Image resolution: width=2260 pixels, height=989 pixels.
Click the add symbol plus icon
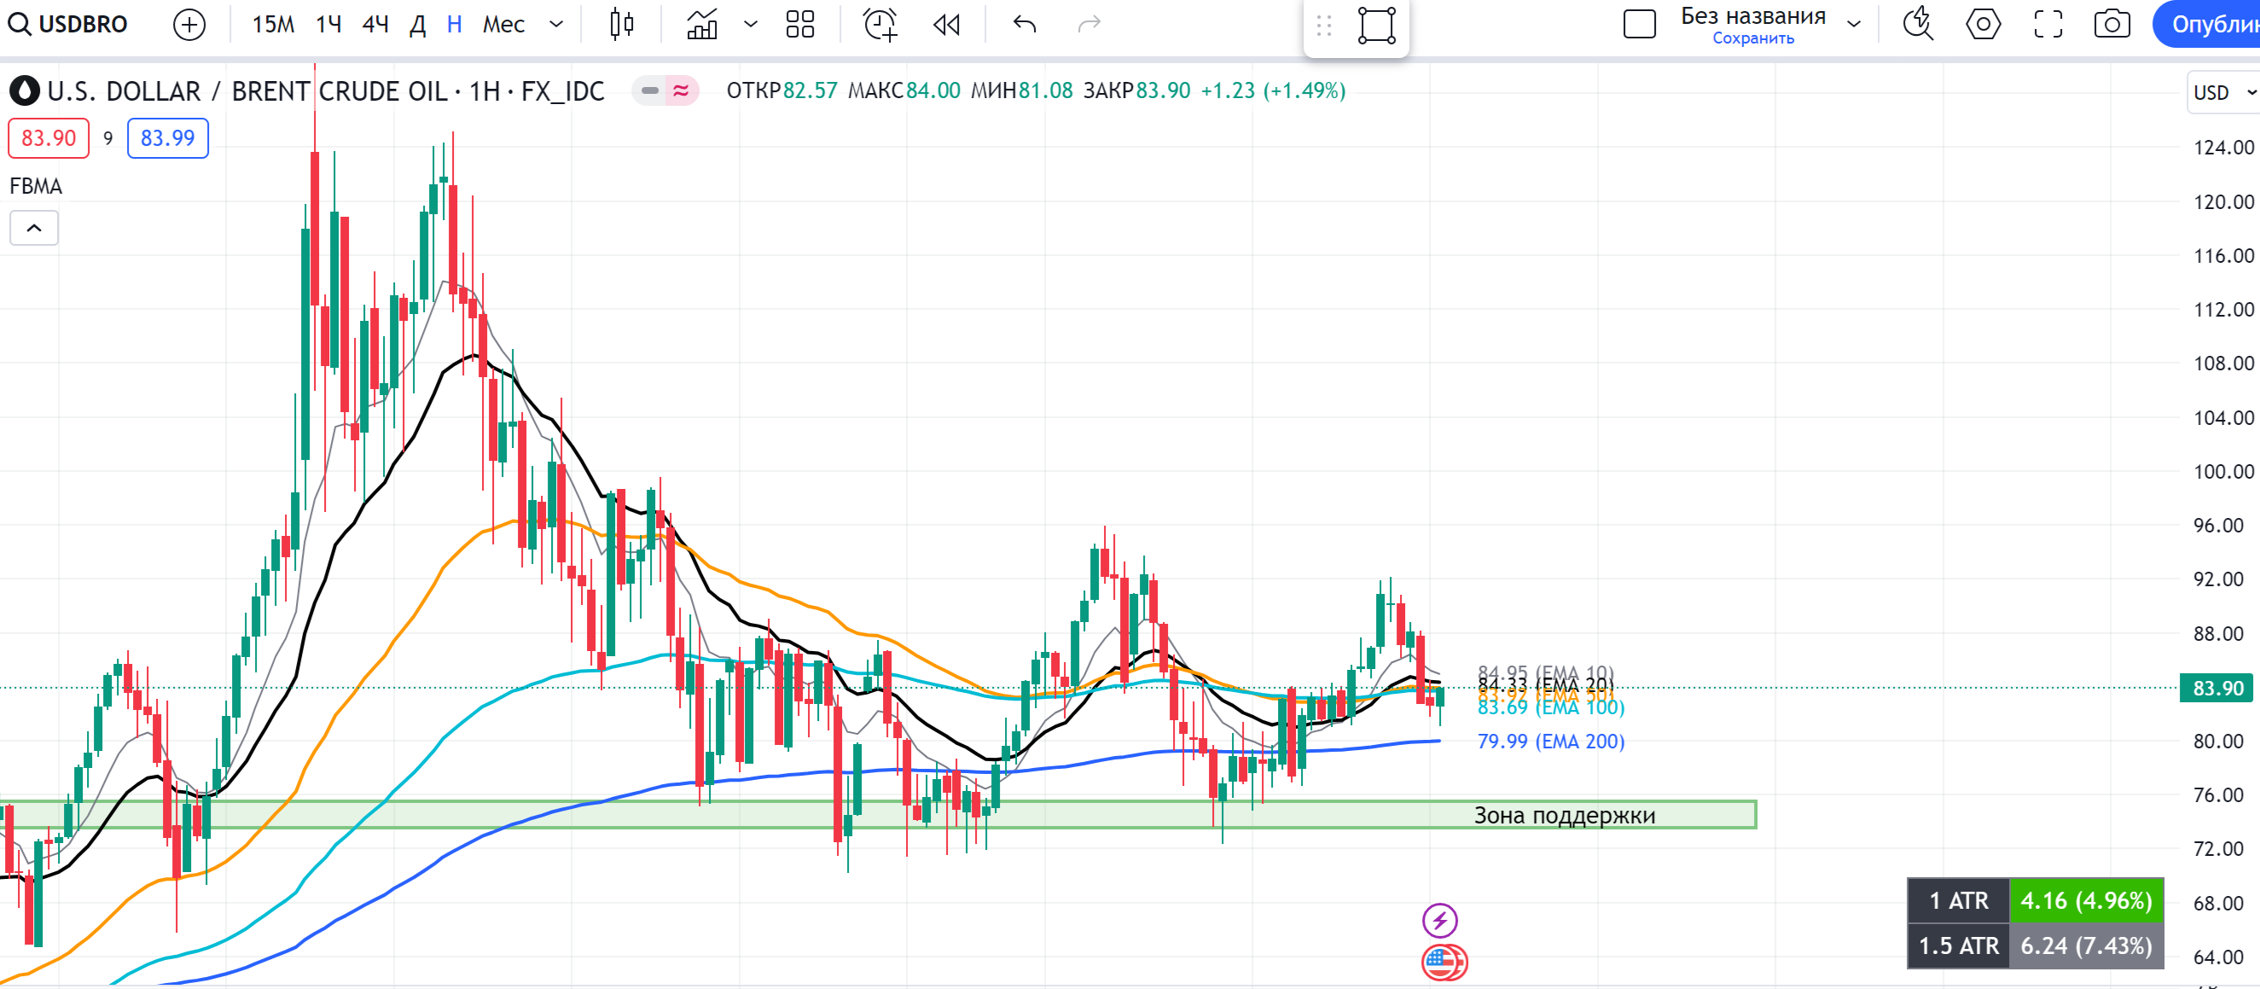point(189,24)
